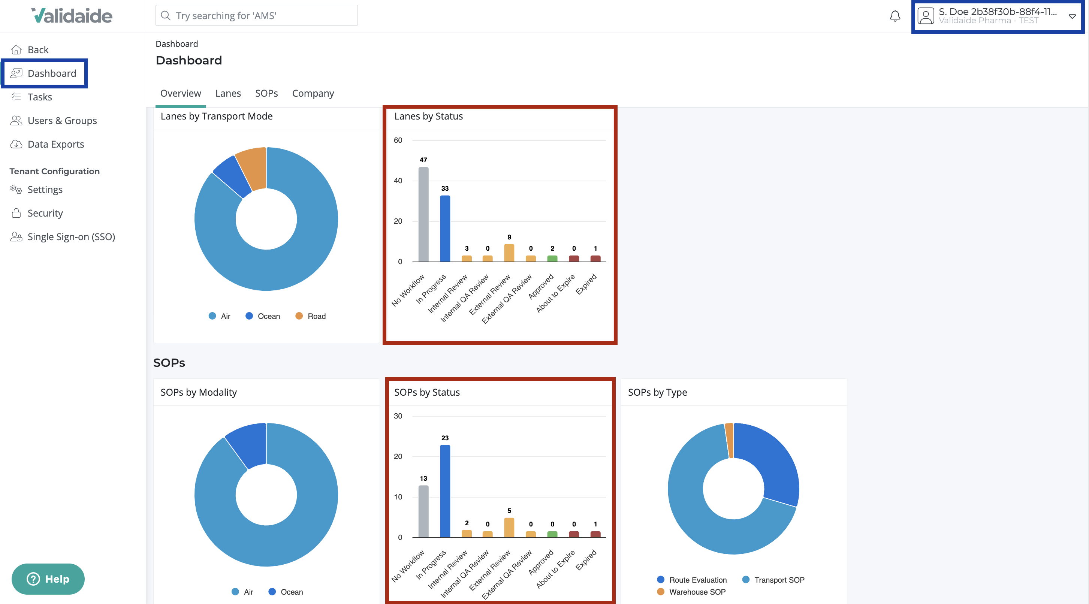Switch to the Lanes tab
This screenshot has width=1089, height=604.
[x=228, y=93]
